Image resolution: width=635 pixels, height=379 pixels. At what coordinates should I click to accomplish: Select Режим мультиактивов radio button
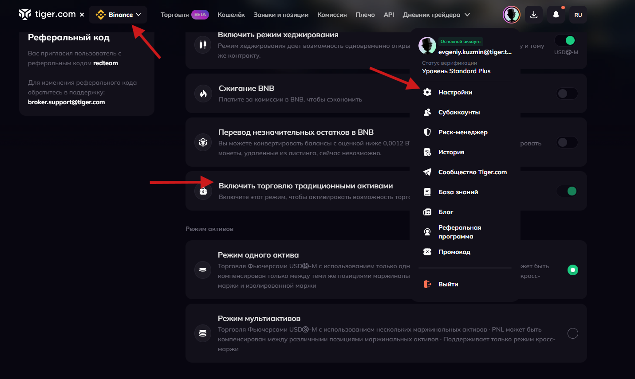(x=573, y=333)
